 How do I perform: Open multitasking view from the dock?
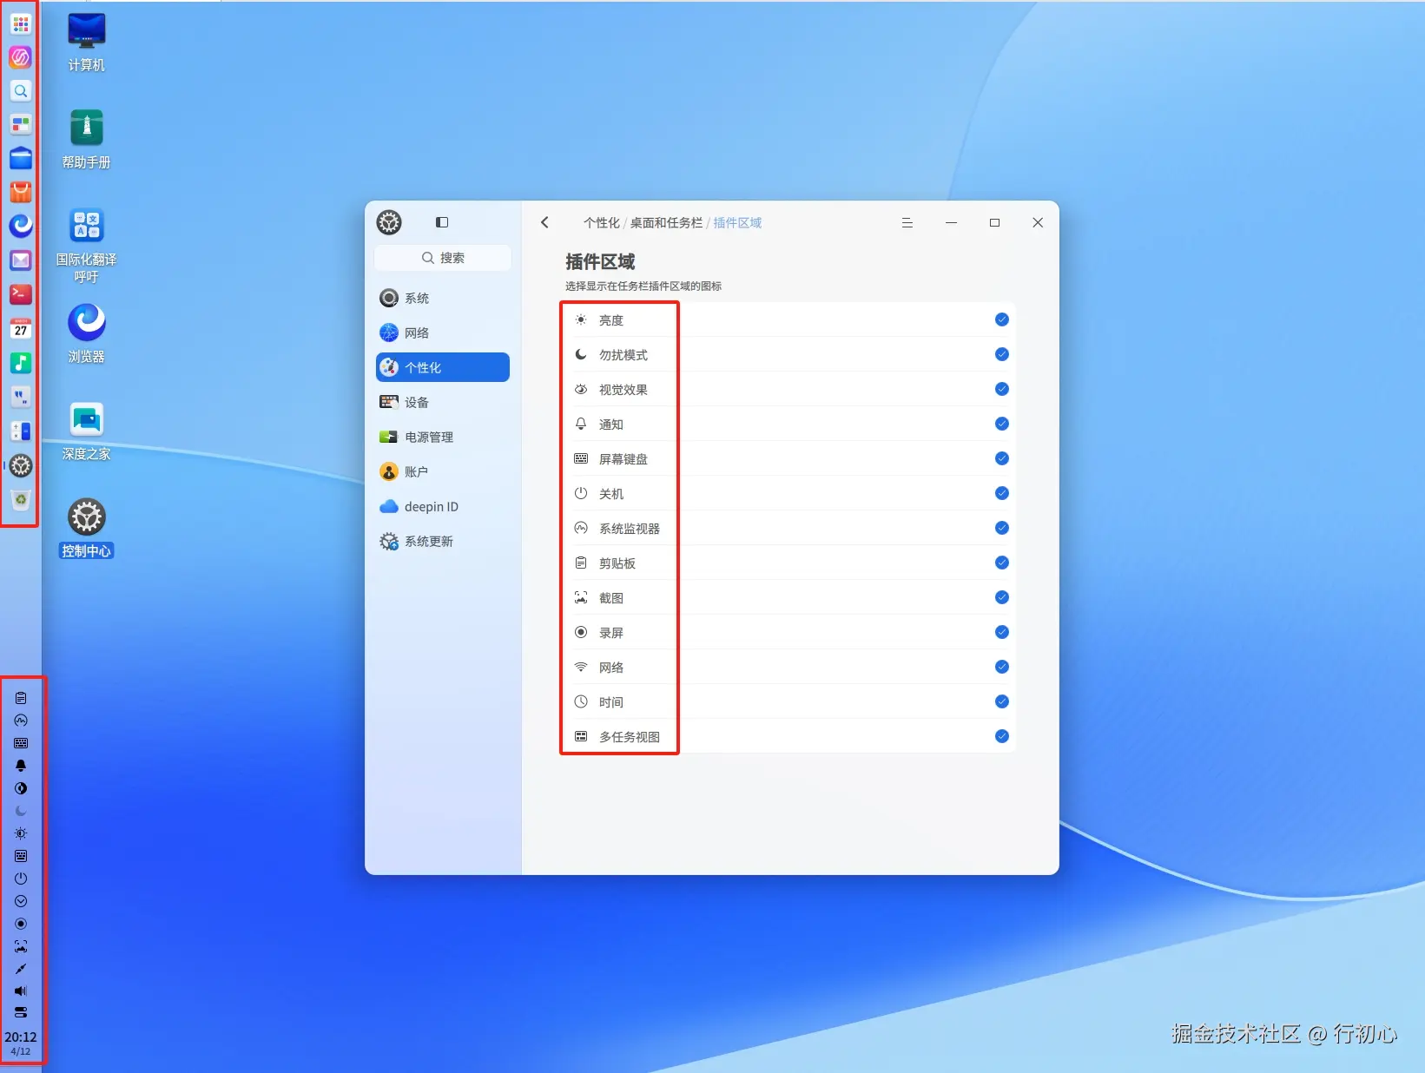click(21, 125)
